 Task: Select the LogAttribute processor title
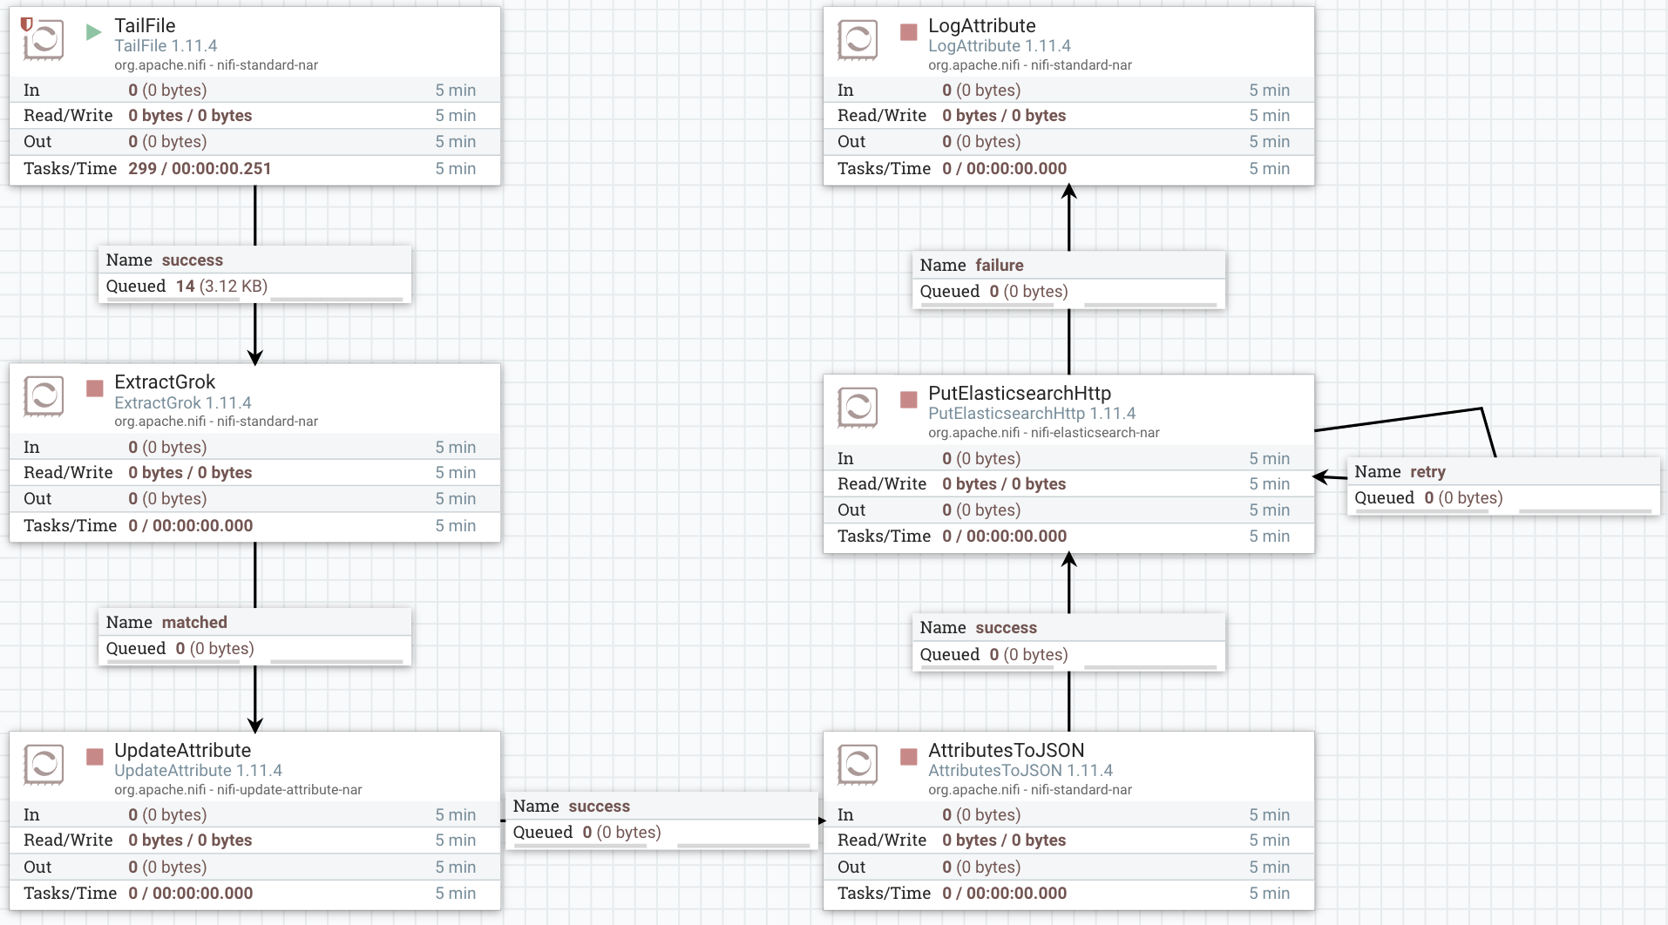tap(982, 25)
